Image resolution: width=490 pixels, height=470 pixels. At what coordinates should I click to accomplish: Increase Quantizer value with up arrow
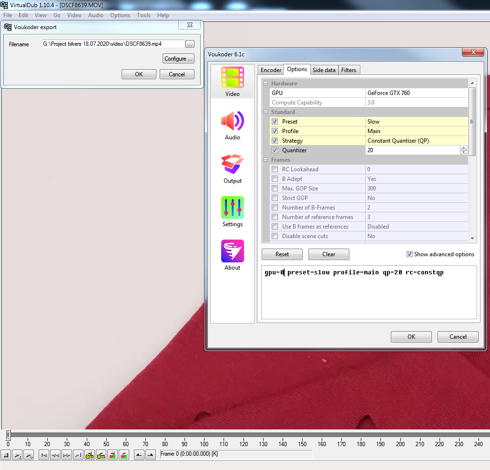pos(463,148)
